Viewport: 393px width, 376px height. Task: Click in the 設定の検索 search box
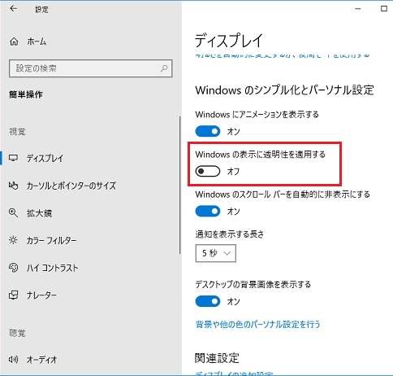point(91,68)
